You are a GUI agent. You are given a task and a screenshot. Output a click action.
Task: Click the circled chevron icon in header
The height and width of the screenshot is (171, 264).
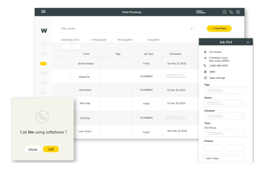[x=224, y=12]
